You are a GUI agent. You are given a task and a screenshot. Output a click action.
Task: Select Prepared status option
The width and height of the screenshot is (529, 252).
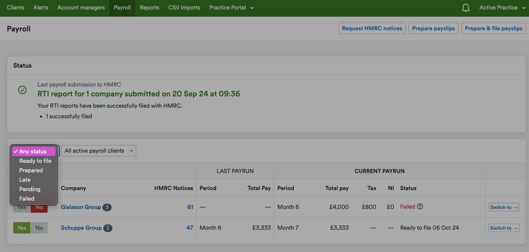(x=34, y=170)
